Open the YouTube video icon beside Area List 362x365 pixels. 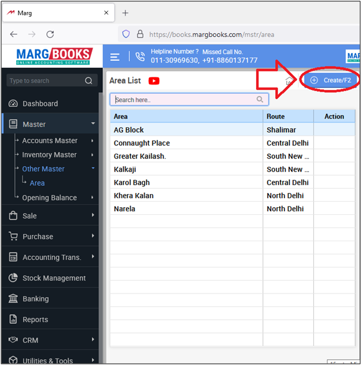[154, 81]
